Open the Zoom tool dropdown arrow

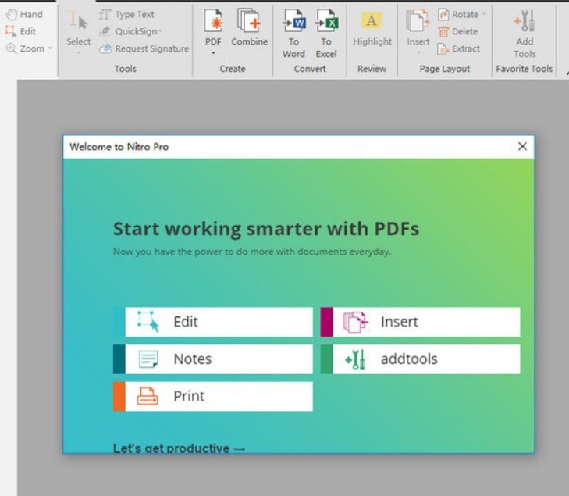[50, 48]
